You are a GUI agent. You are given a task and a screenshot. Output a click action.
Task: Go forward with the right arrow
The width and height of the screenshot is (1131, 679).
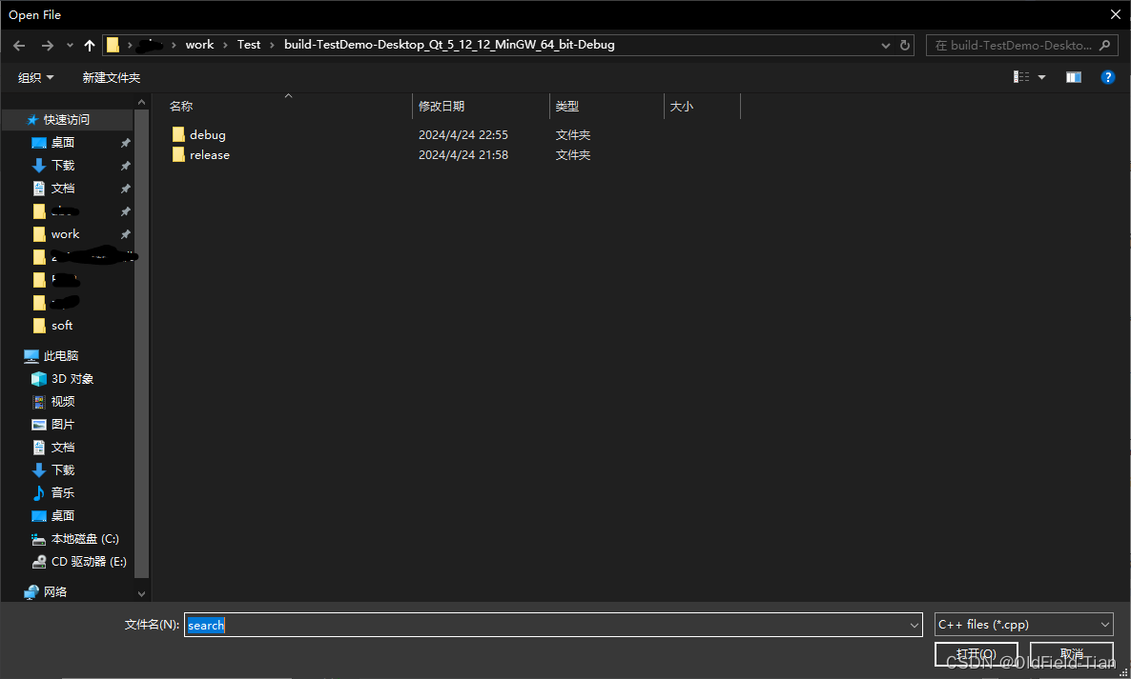click(47, 46)
